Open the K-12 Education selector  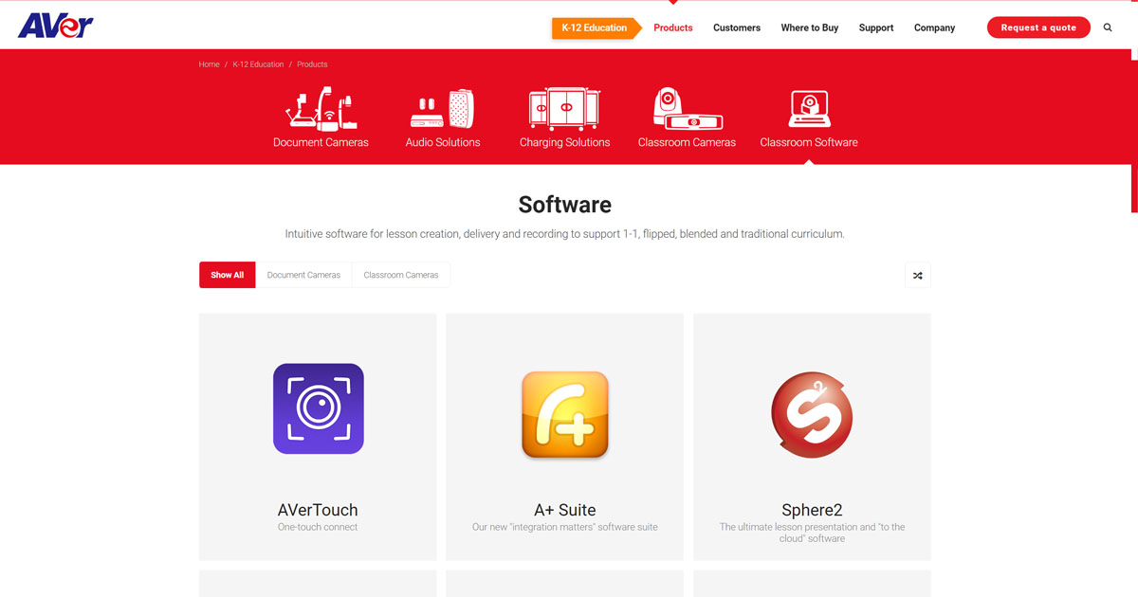(x=594, y=27)
